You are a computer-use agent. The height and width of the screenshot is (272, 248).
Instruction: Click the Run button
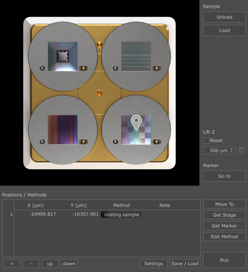[x=224, y=260]
